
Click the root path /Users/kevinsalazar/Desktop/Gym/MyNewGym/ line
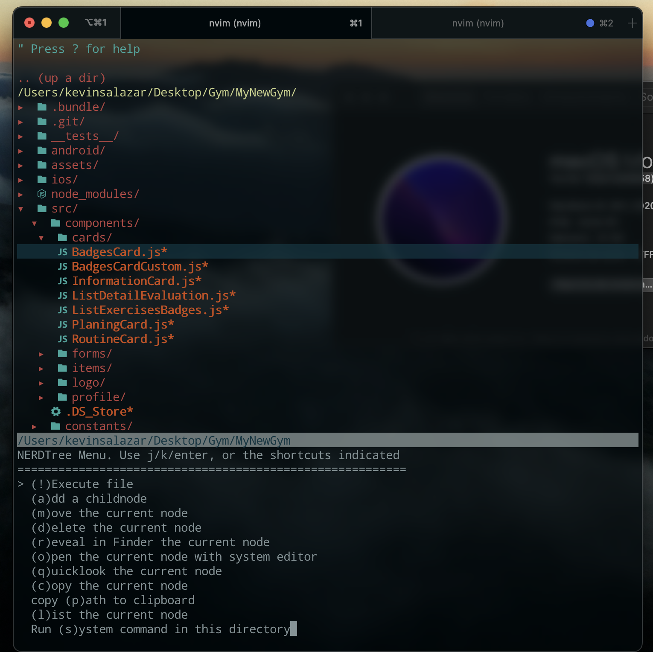pos(157,93)
